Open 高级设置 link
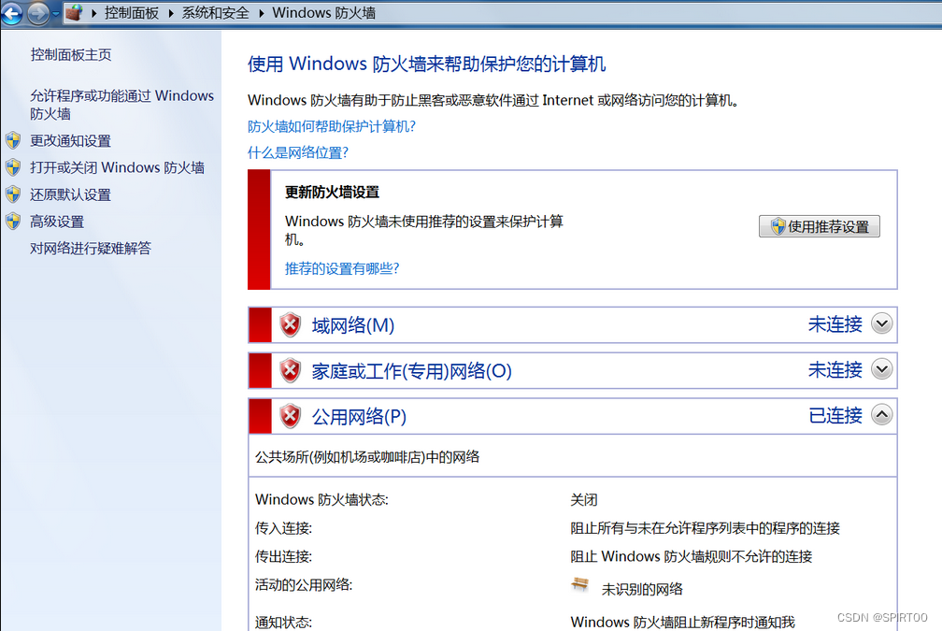 [x=57, y=222]
